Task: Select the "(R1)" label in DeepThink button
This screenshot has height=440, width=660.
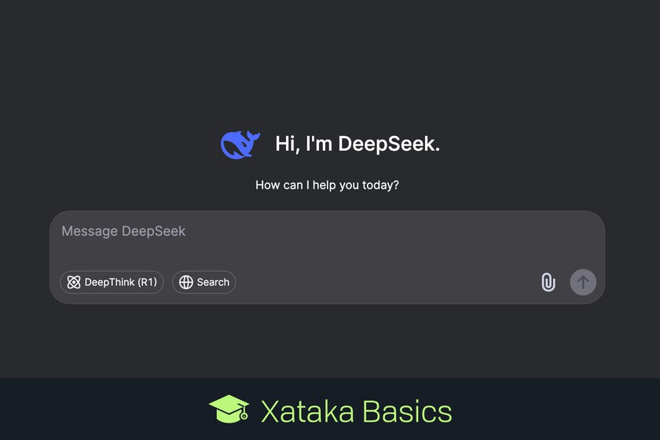Action: 147,282
